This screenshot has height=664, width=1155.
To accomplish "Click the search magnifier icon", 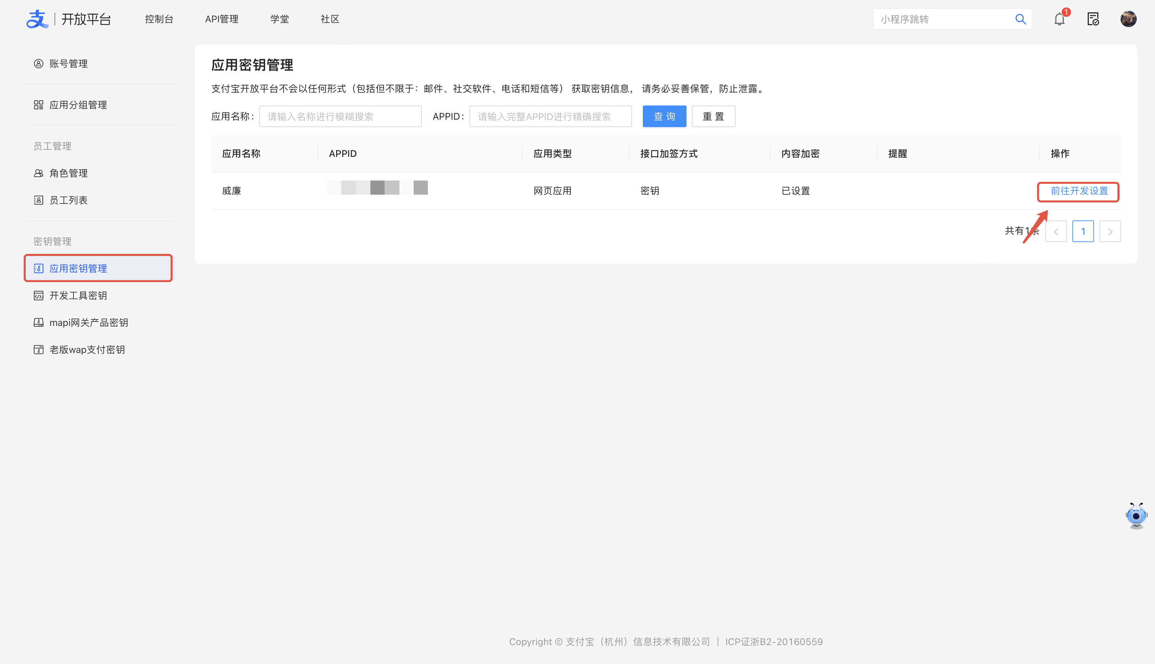I will [1020, 19].
